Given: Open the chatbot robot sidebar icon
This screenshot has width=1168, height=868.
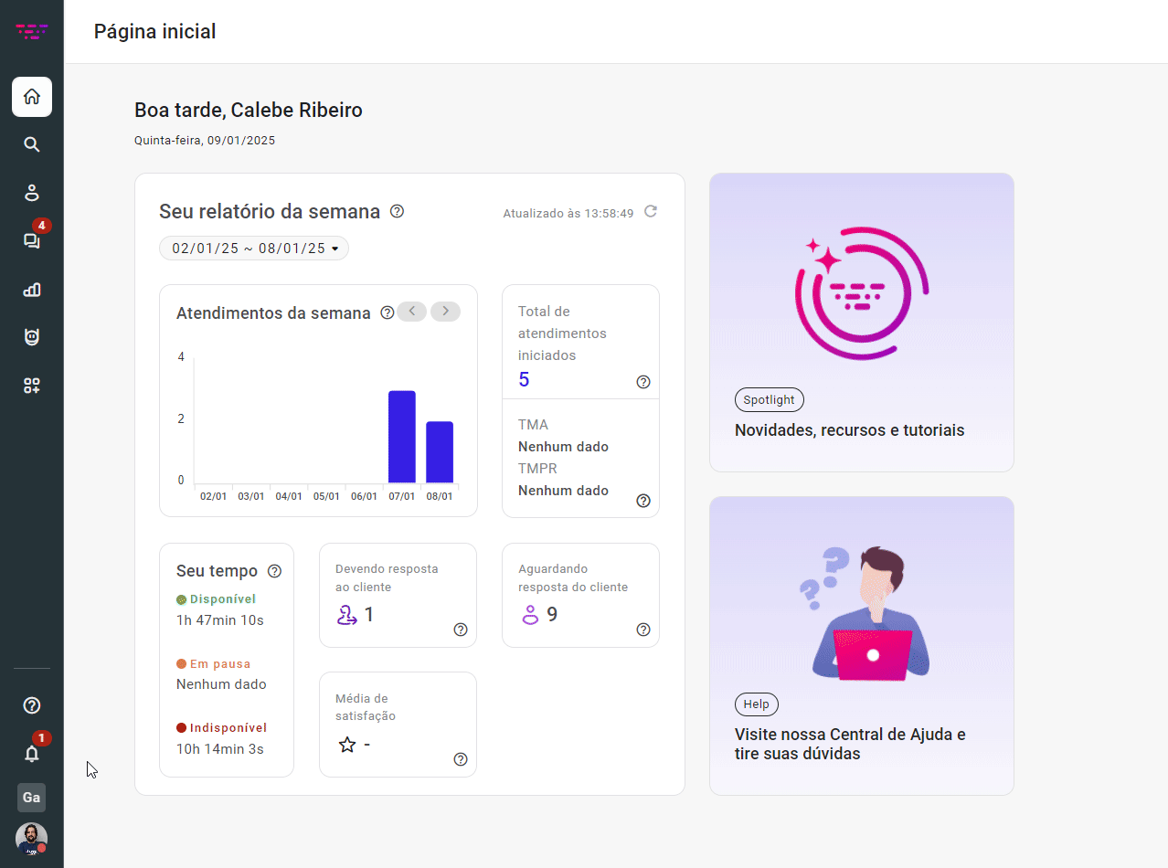Looking at the screenshot, I should click(32, 337).
